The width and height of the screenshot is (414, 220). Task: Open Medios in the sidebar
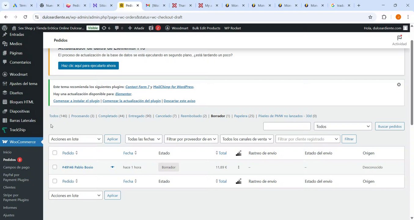(x=16, y=44)
